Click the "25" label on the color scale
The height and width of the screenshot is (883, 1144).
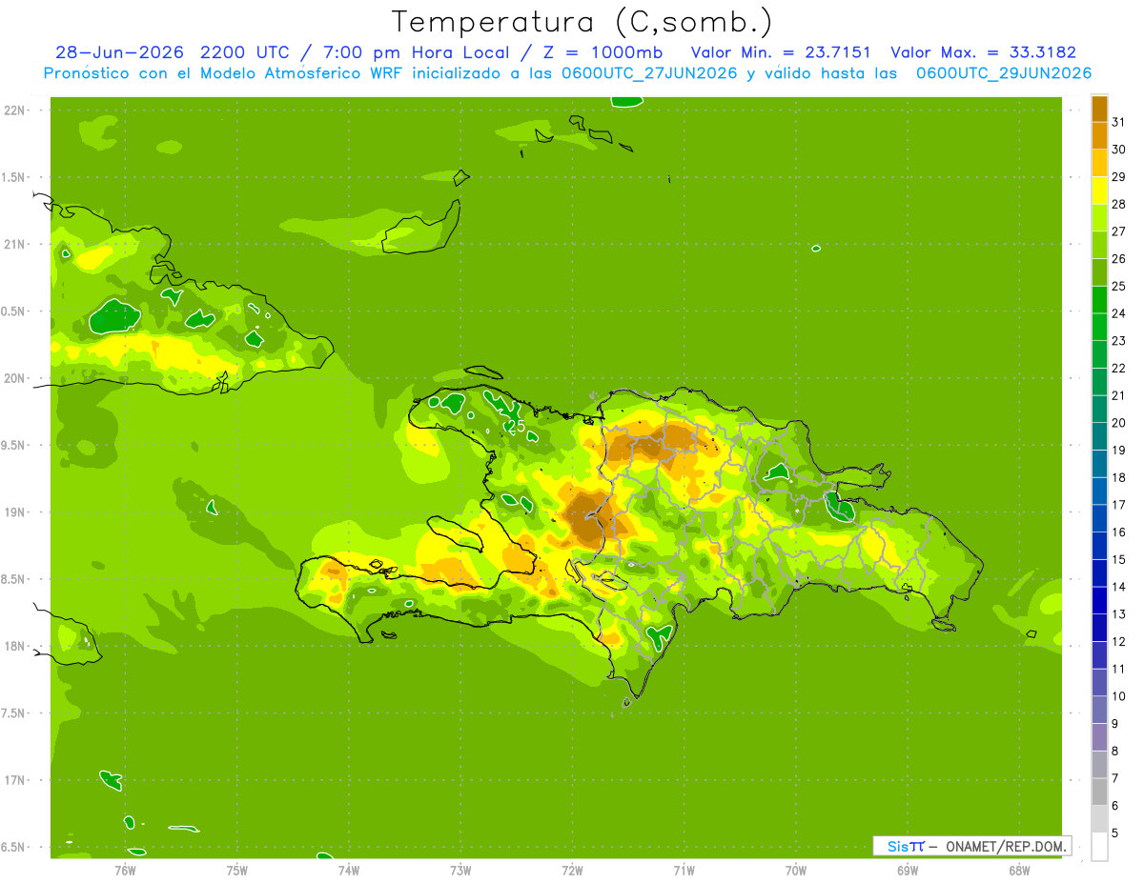point(1118,286)
